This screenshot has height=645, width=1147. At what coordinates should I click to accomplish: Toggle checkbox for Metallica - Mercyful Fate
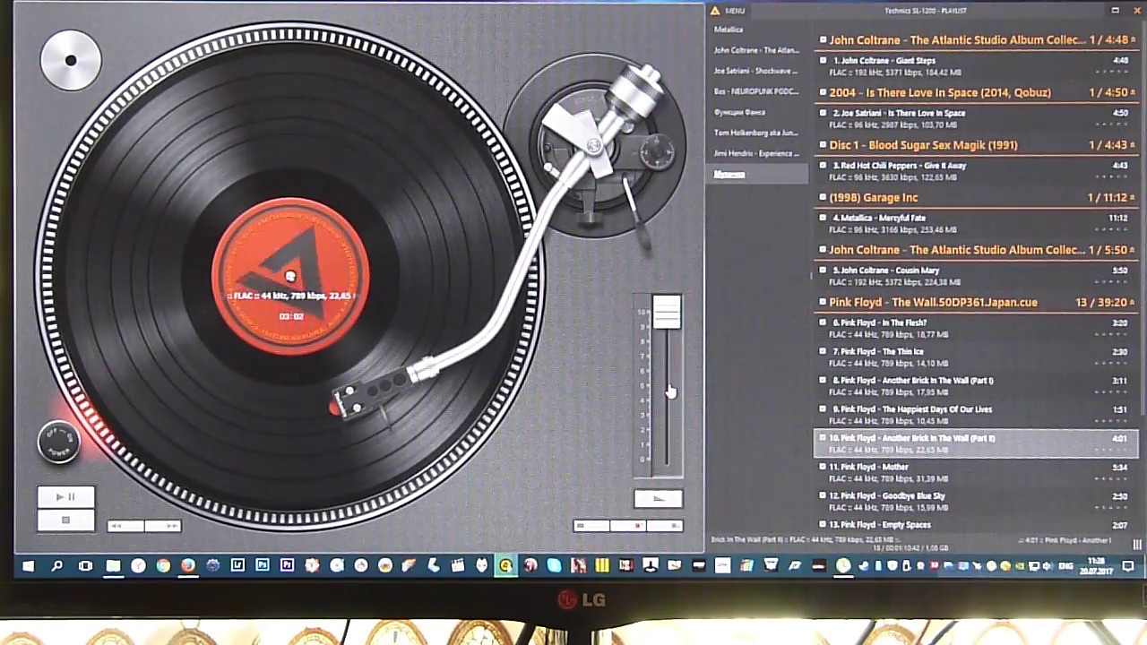point(823,218)
